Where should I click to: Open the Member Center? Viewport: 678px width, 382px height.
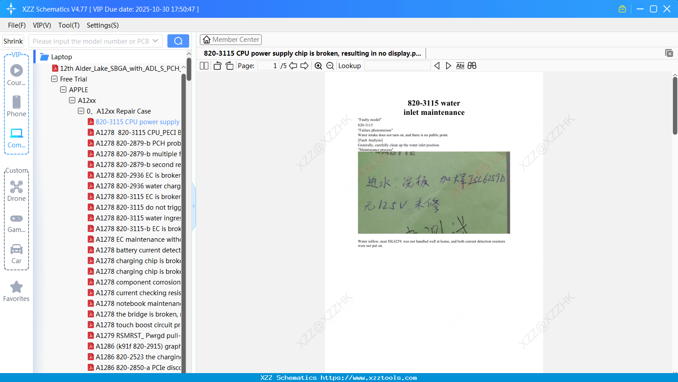pos(231,40)
